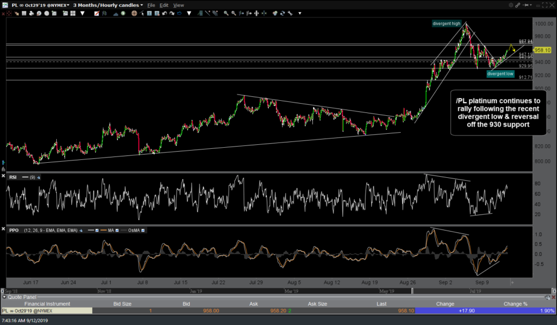Click the Last price 958.10 cell
557x325 pixels.
pyautogui.click(x=406, y=311)
